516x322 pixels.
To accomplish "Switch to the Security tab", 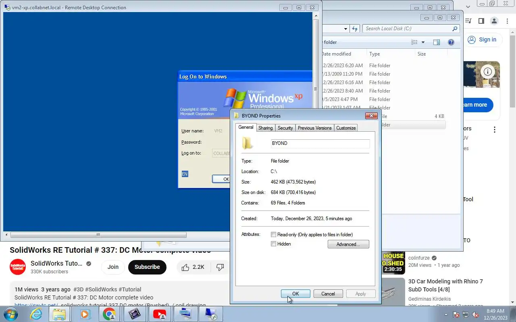I will (285, 128).
